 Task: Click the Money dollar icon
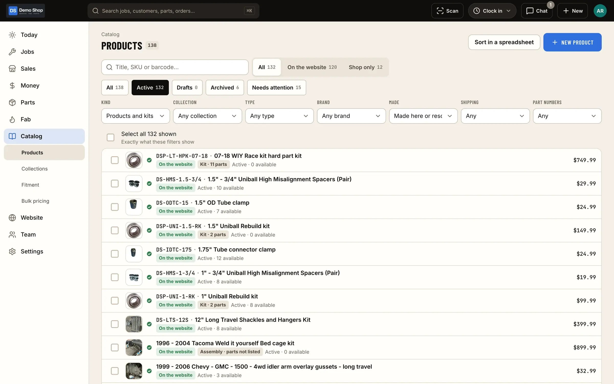coord(12,86)
